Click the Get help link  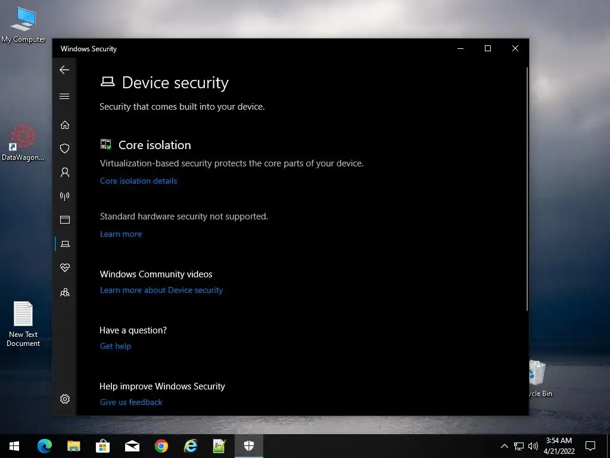[x=116, y=346]
